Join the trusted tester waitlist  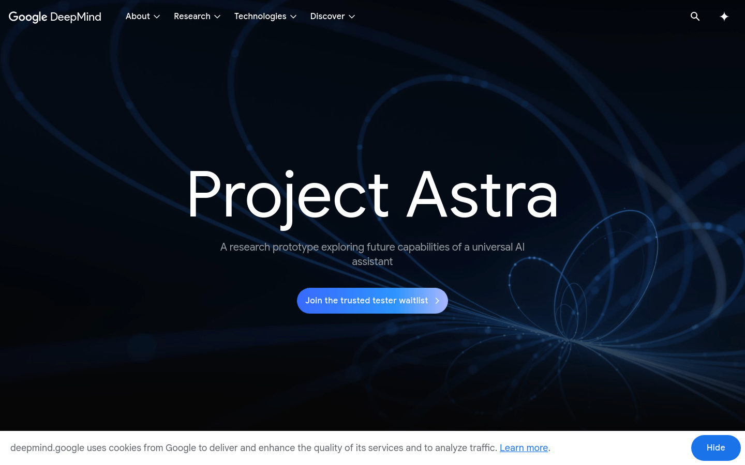(373, 301)
